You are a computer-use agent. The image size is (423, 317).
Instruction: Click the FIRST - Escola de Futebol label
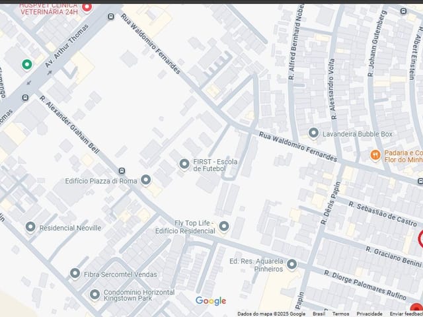pyautogui.click(x=215, y=165)
